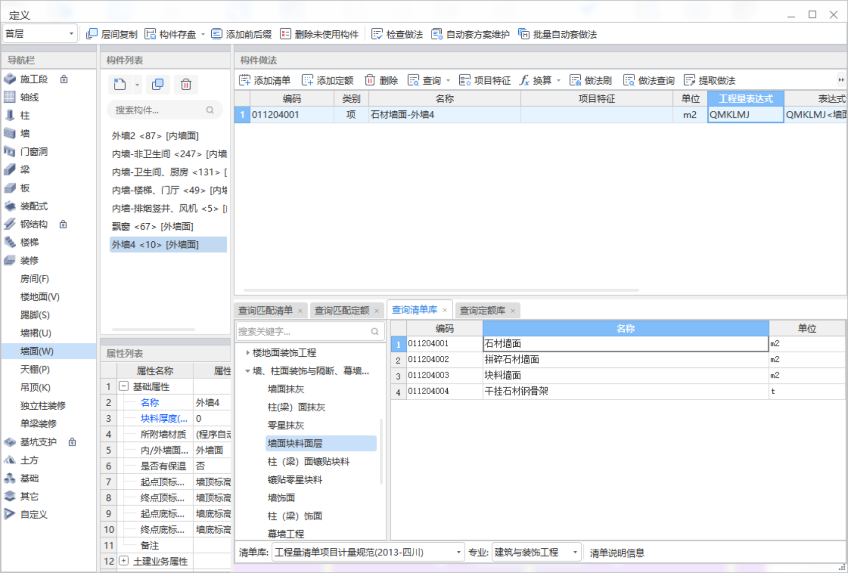The width and height of the screenshot is (848, 573).
Task: Click the 提取做法 tool
Action: 710,80
